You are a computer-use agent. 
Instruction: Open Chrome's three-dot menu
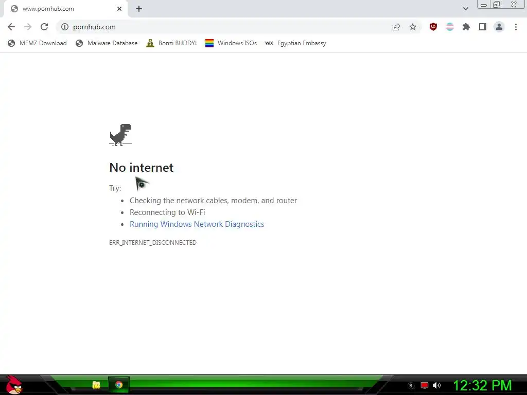[x=516, y=27]
